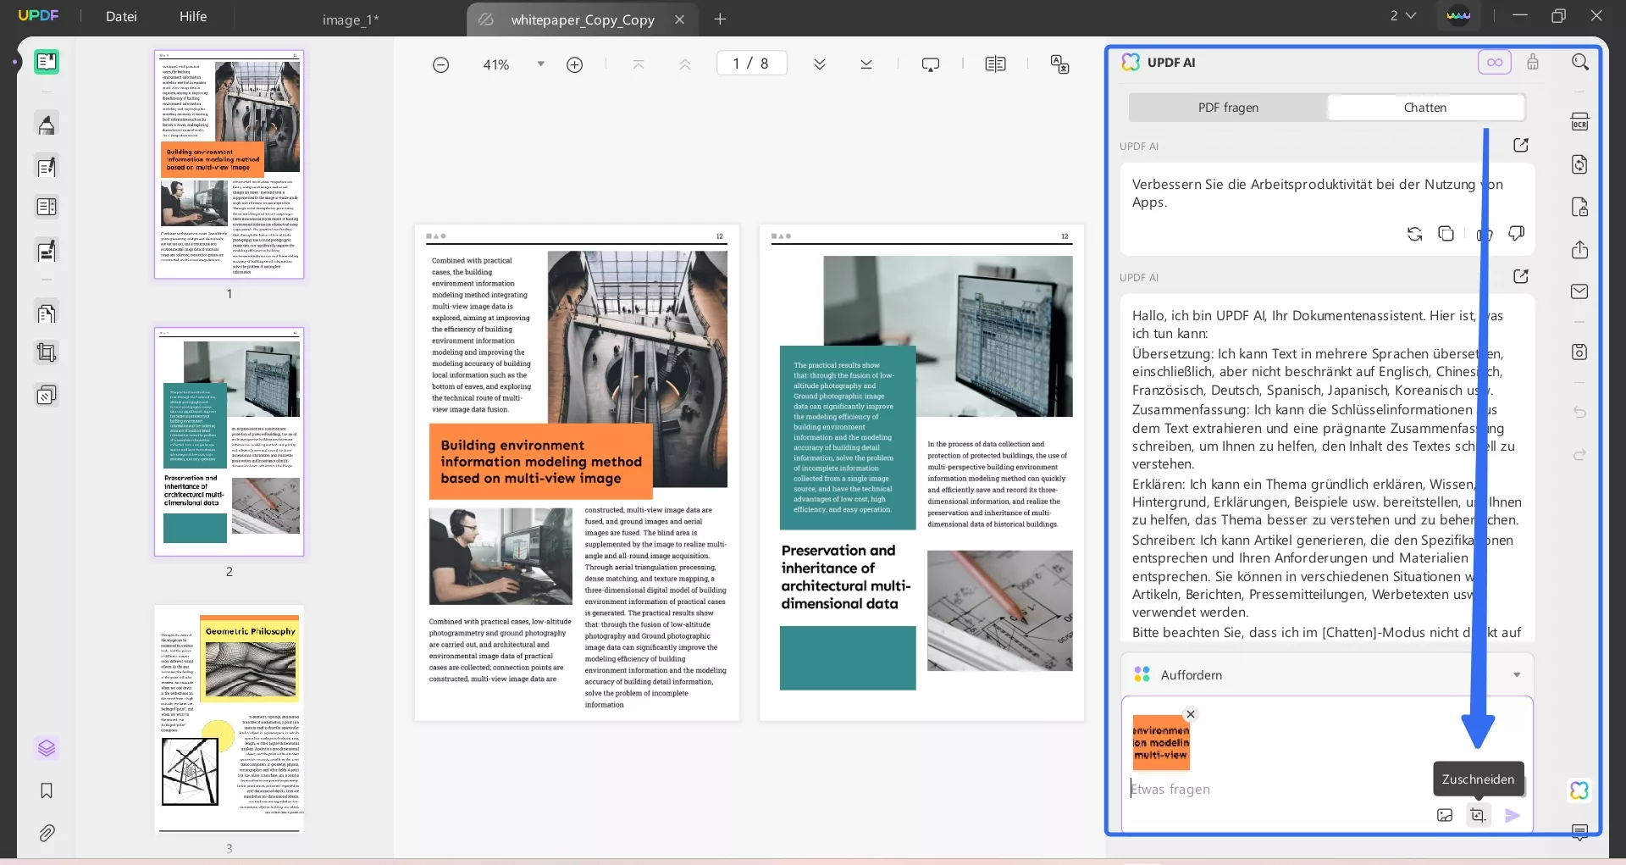The height and width of the screenshot is (865, 1626).
Task: Click the upload image icon in chat
Action: click(x=1445, y=815)
